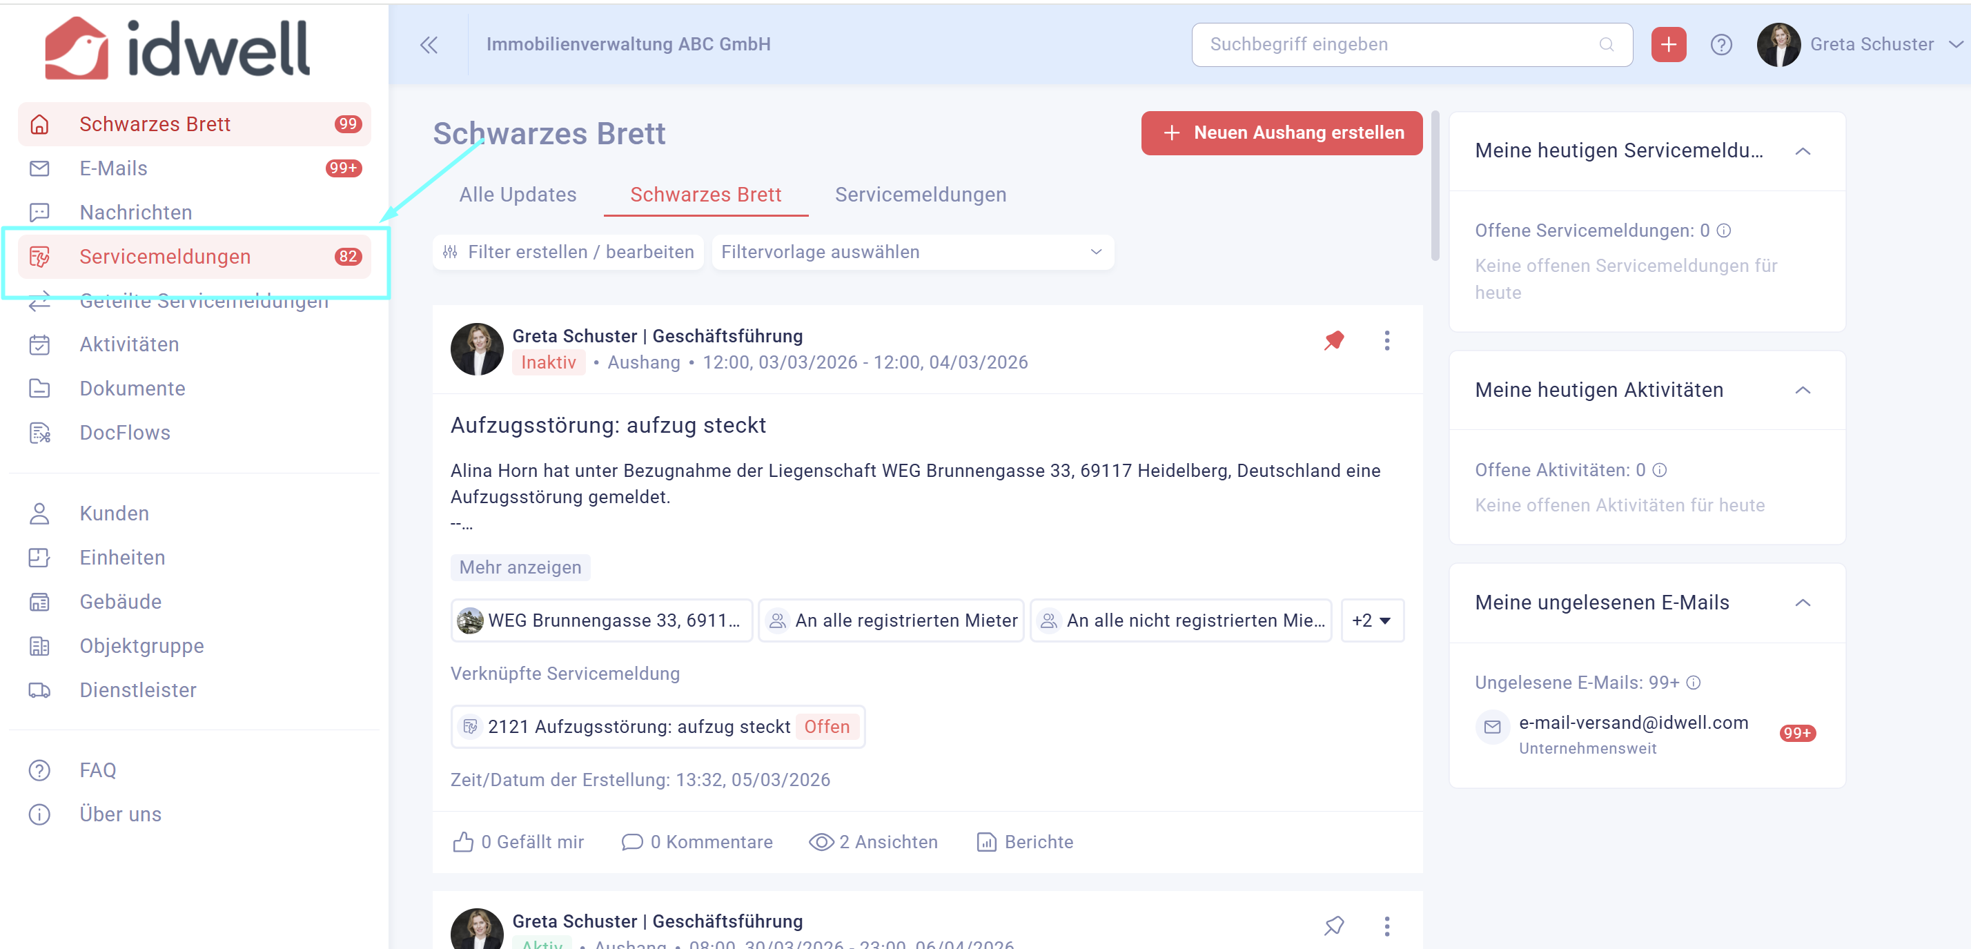The height and width of the screenshot is (949, 1971).
Task: Click the red plus quick-create icon
Action: 1668,44
